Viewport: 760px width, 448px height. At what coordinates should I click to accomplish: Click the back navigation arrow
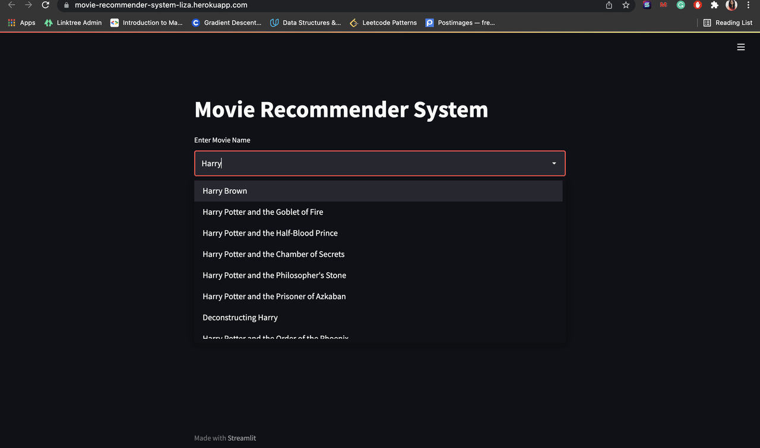[x=11, y=5]
